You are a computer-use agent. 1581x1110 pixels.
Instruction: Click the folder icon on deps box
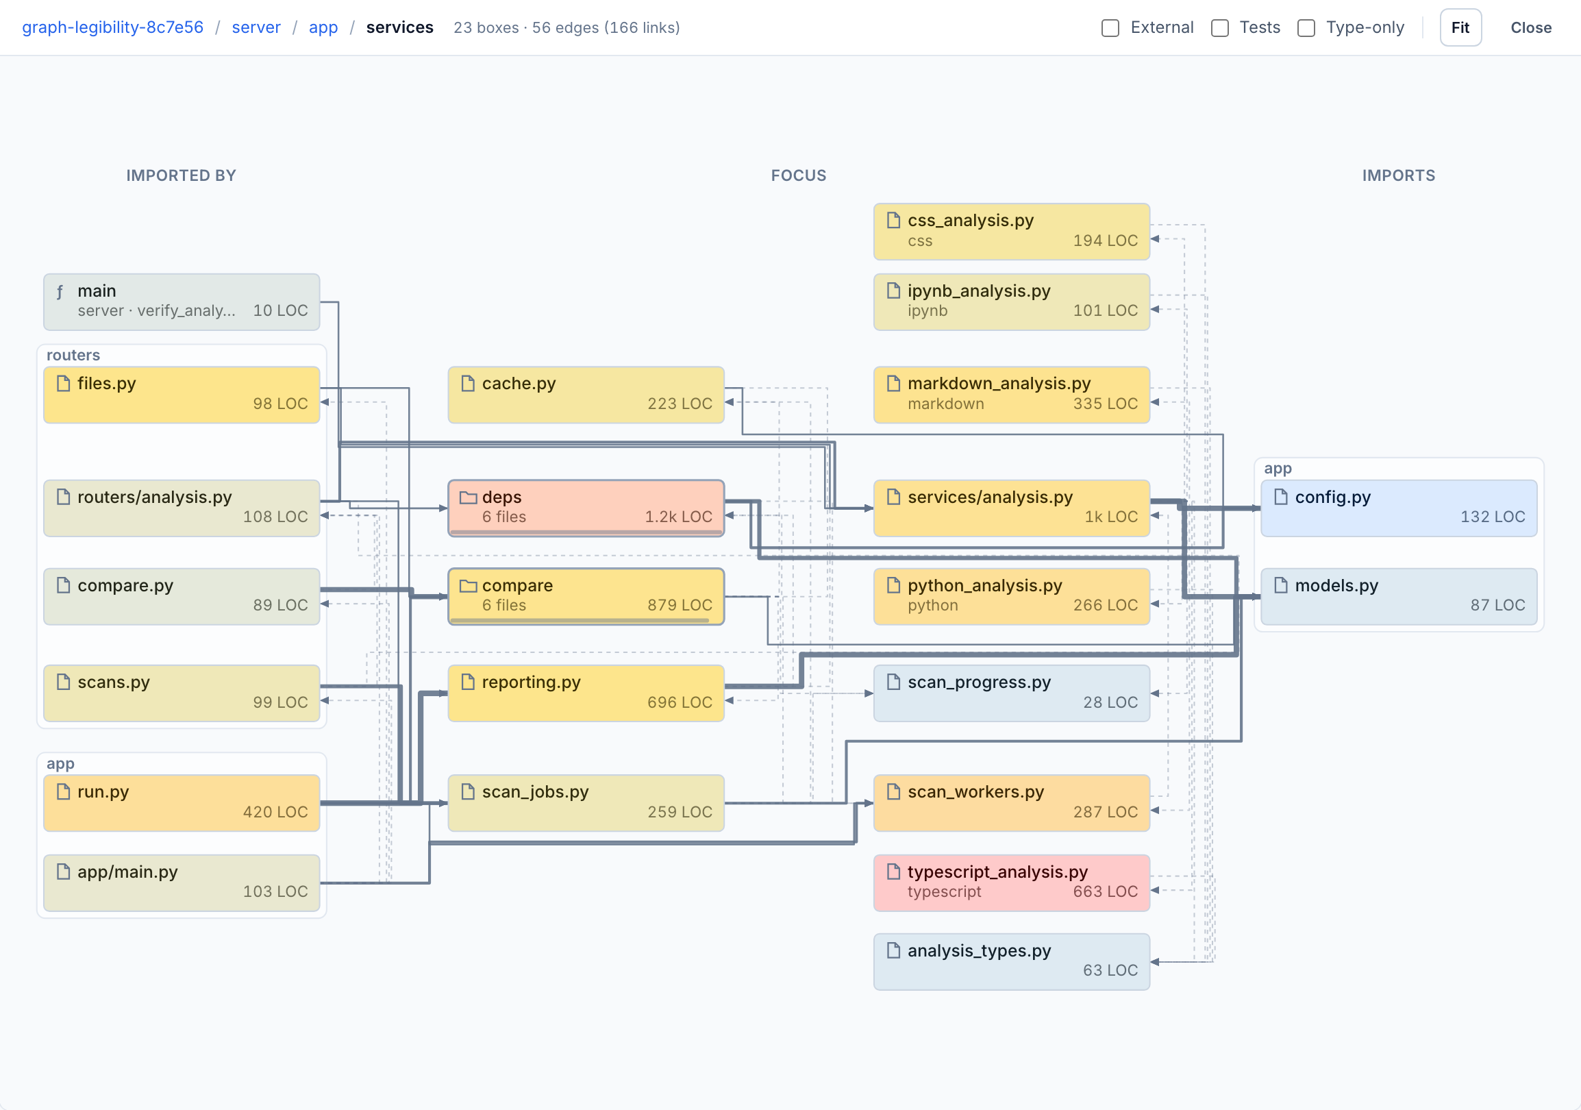469,497
